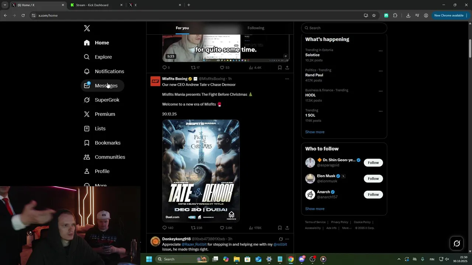Bookmark this page with star icon
Viewport: 472px width, 265px height.
point(374,15)
